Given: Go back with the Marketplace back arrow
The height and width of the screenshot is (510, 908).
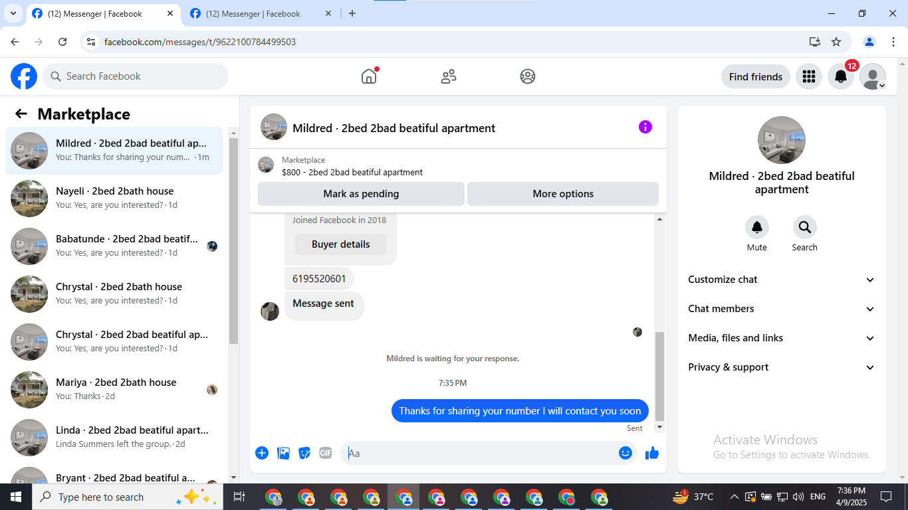Looking at the screenshot, I should pos(21,114).
